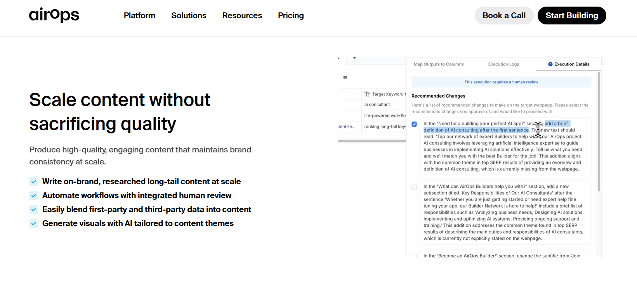Open the Platform menu
Viewport: 637px width, 292px height.
tap(139, 16)
